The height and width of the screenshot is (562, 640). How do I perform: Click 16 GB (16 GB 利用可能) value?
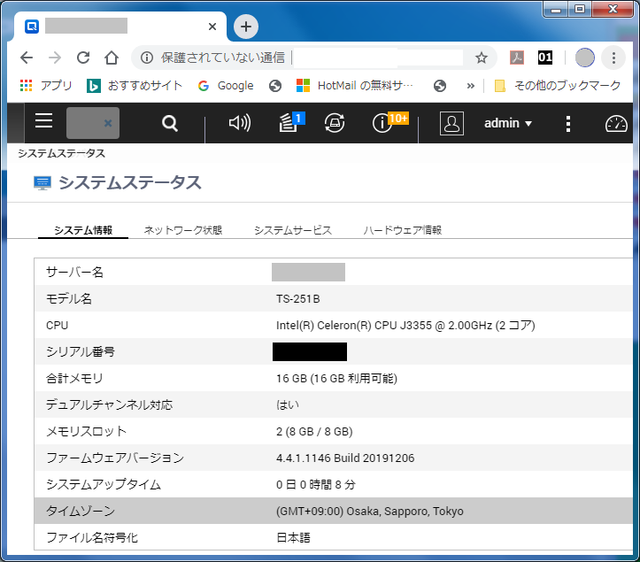(x=336, y=378)
